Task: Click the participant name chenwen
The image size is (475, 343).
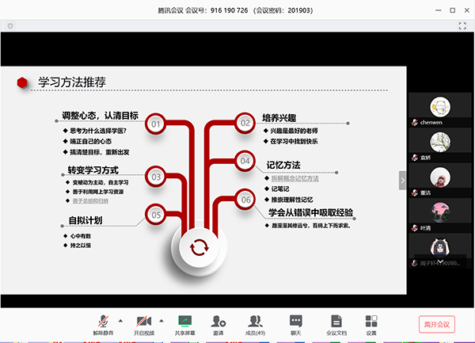Action: (x=431, y=123)
